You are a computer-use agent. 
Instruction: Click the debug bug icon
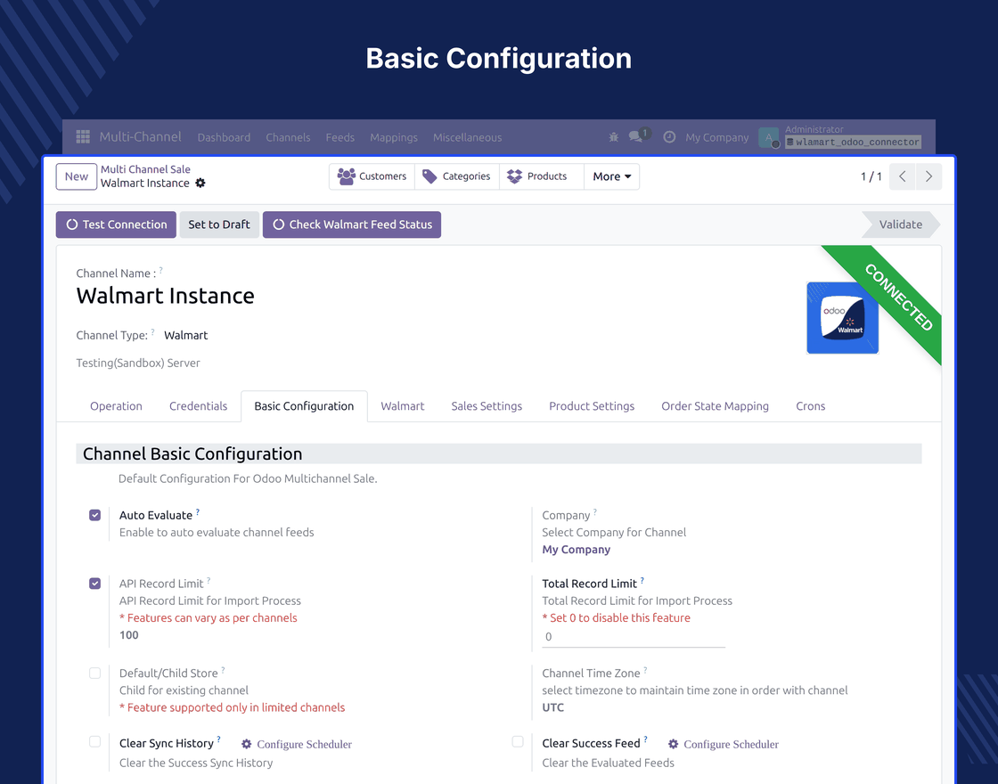point(614,137)
